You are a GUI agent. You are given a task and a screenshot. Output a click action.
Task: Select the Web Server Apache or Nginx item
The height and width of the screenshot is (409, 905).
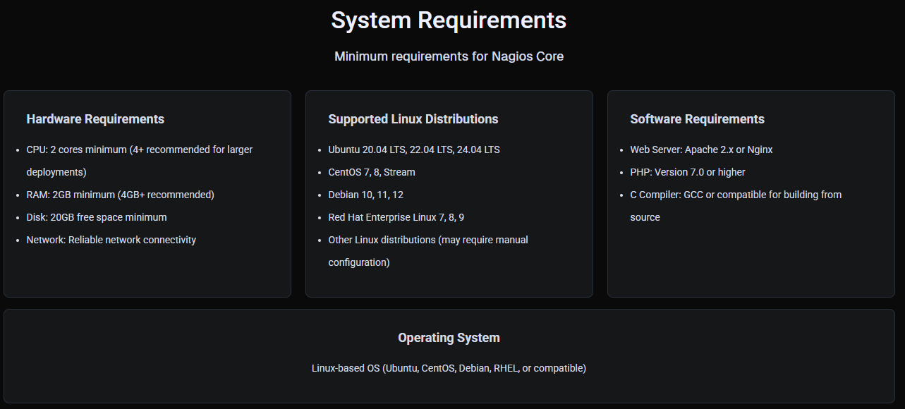coord(701,149)
